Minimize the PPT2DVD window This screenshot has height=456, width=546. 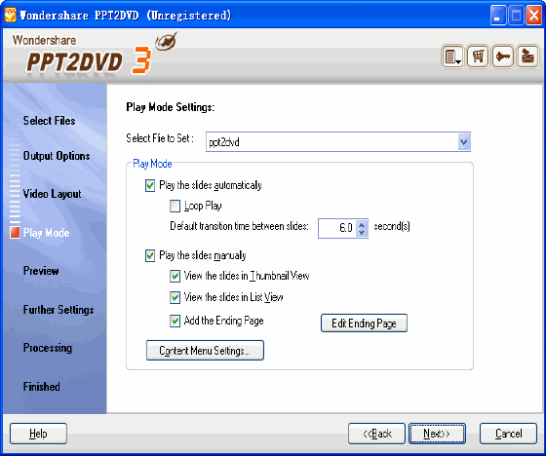[x=498, y=16]
